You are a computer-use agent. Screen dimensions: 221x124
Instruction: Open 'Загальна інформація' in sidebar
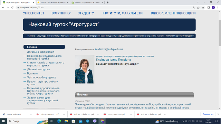(41, 52)
